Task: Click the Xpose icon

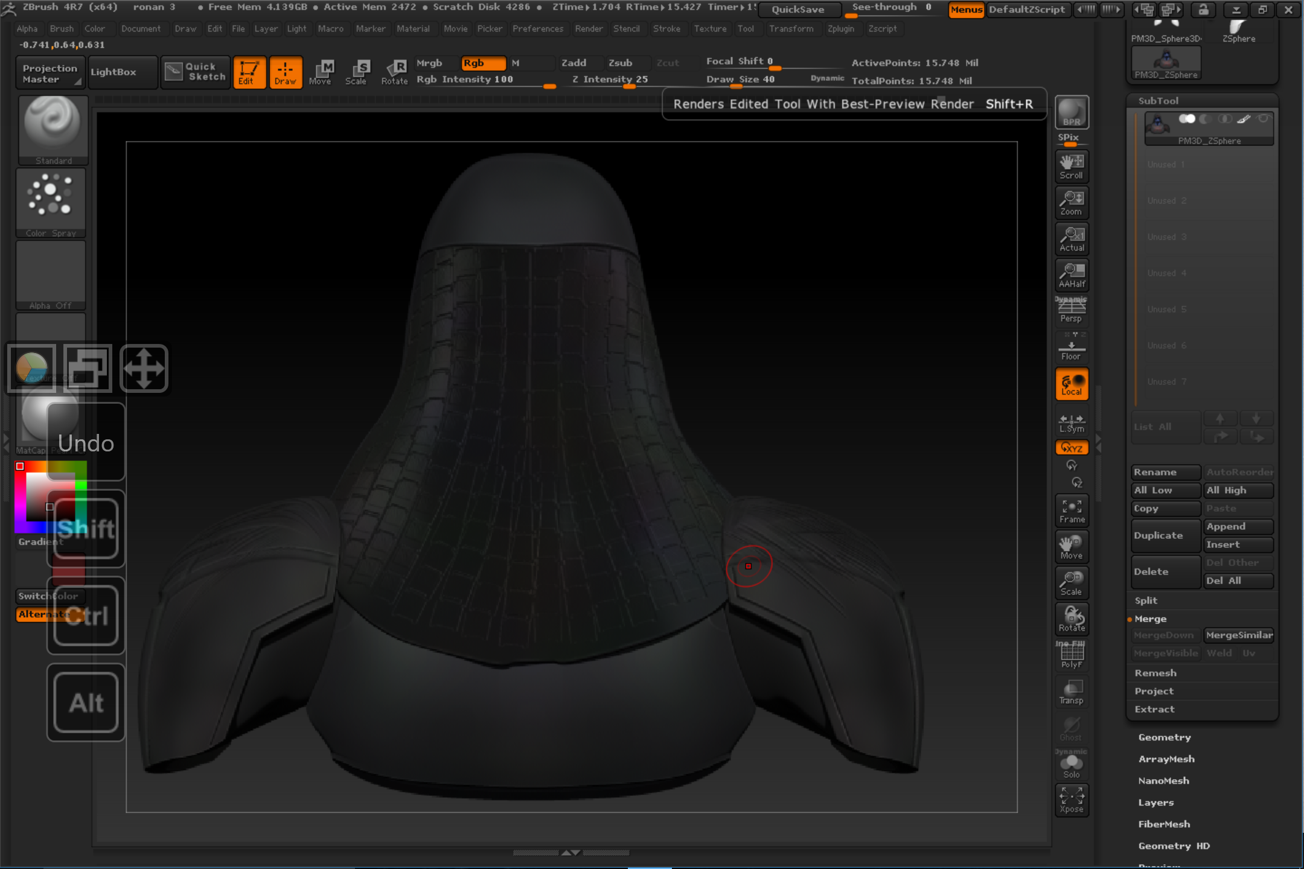Action: 1072,800
